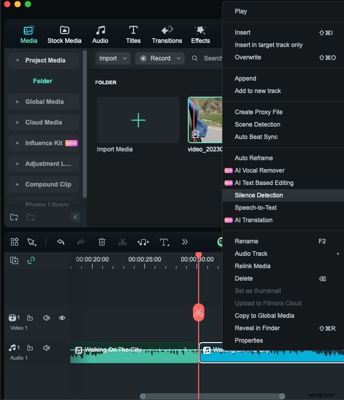Click the scissors split button on playhead
Screen dimensions: 344x400
(x=199, y=313)
